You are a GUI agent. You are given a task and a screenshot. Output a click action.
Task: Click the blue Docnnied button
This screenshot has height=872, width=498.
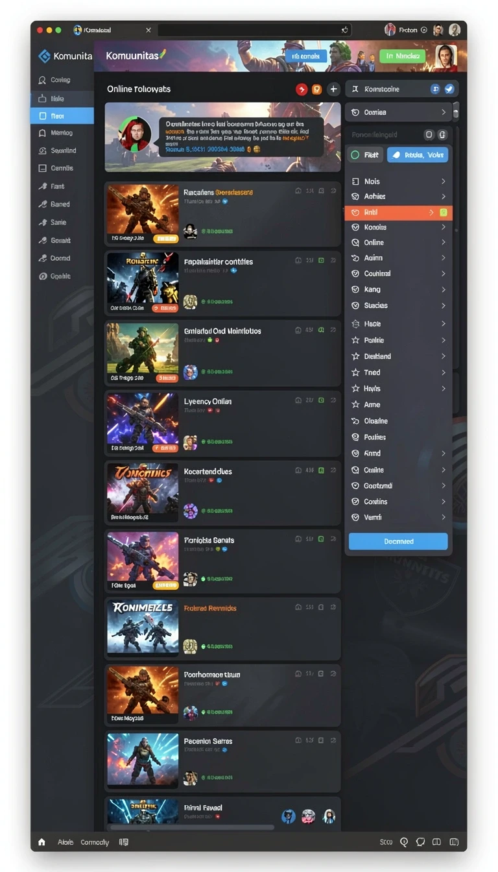pyautogui.click(x=398, y=541)
